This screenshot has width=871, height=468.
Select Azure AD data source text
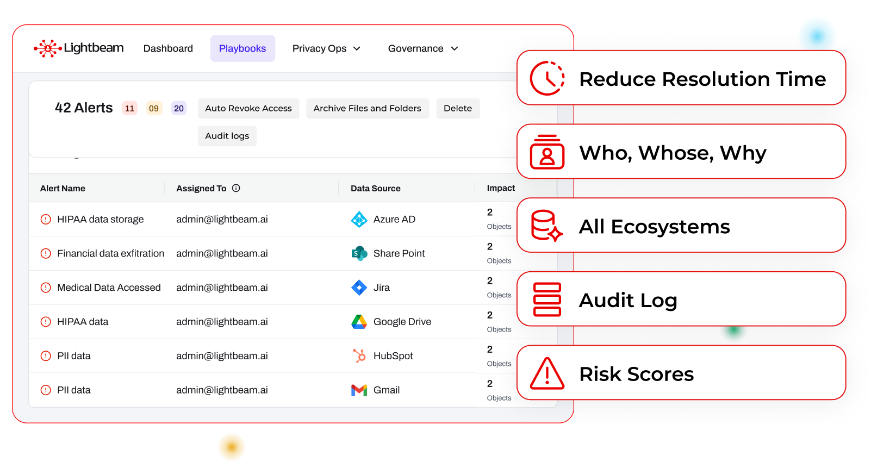tap(394, 219)
